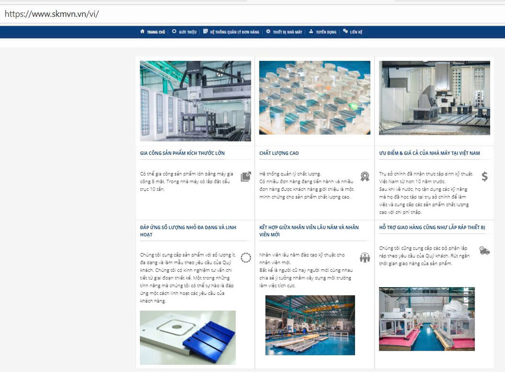Click the home icon beside Trang Chủ
The height and width of the screenshot is (372, 505).
click(x=142, y=31)
